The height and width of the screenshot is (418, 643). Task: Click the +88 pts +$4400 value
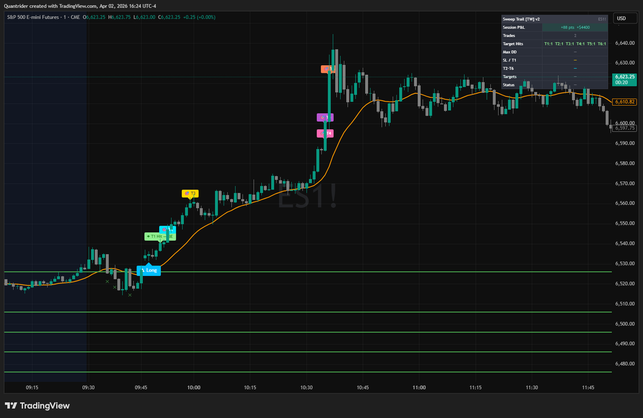pos(575,27)
